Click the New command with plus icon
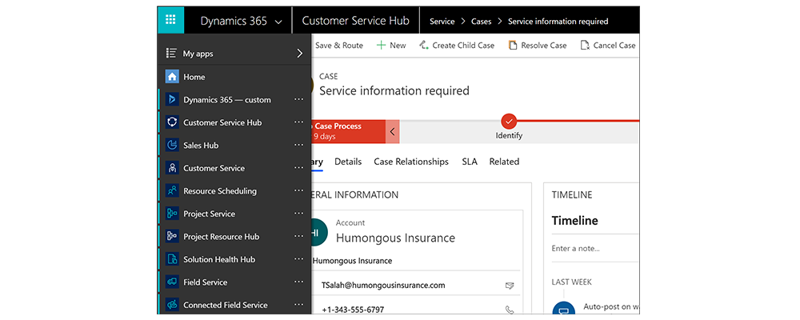800x320 pixels. tap(391, 46)
